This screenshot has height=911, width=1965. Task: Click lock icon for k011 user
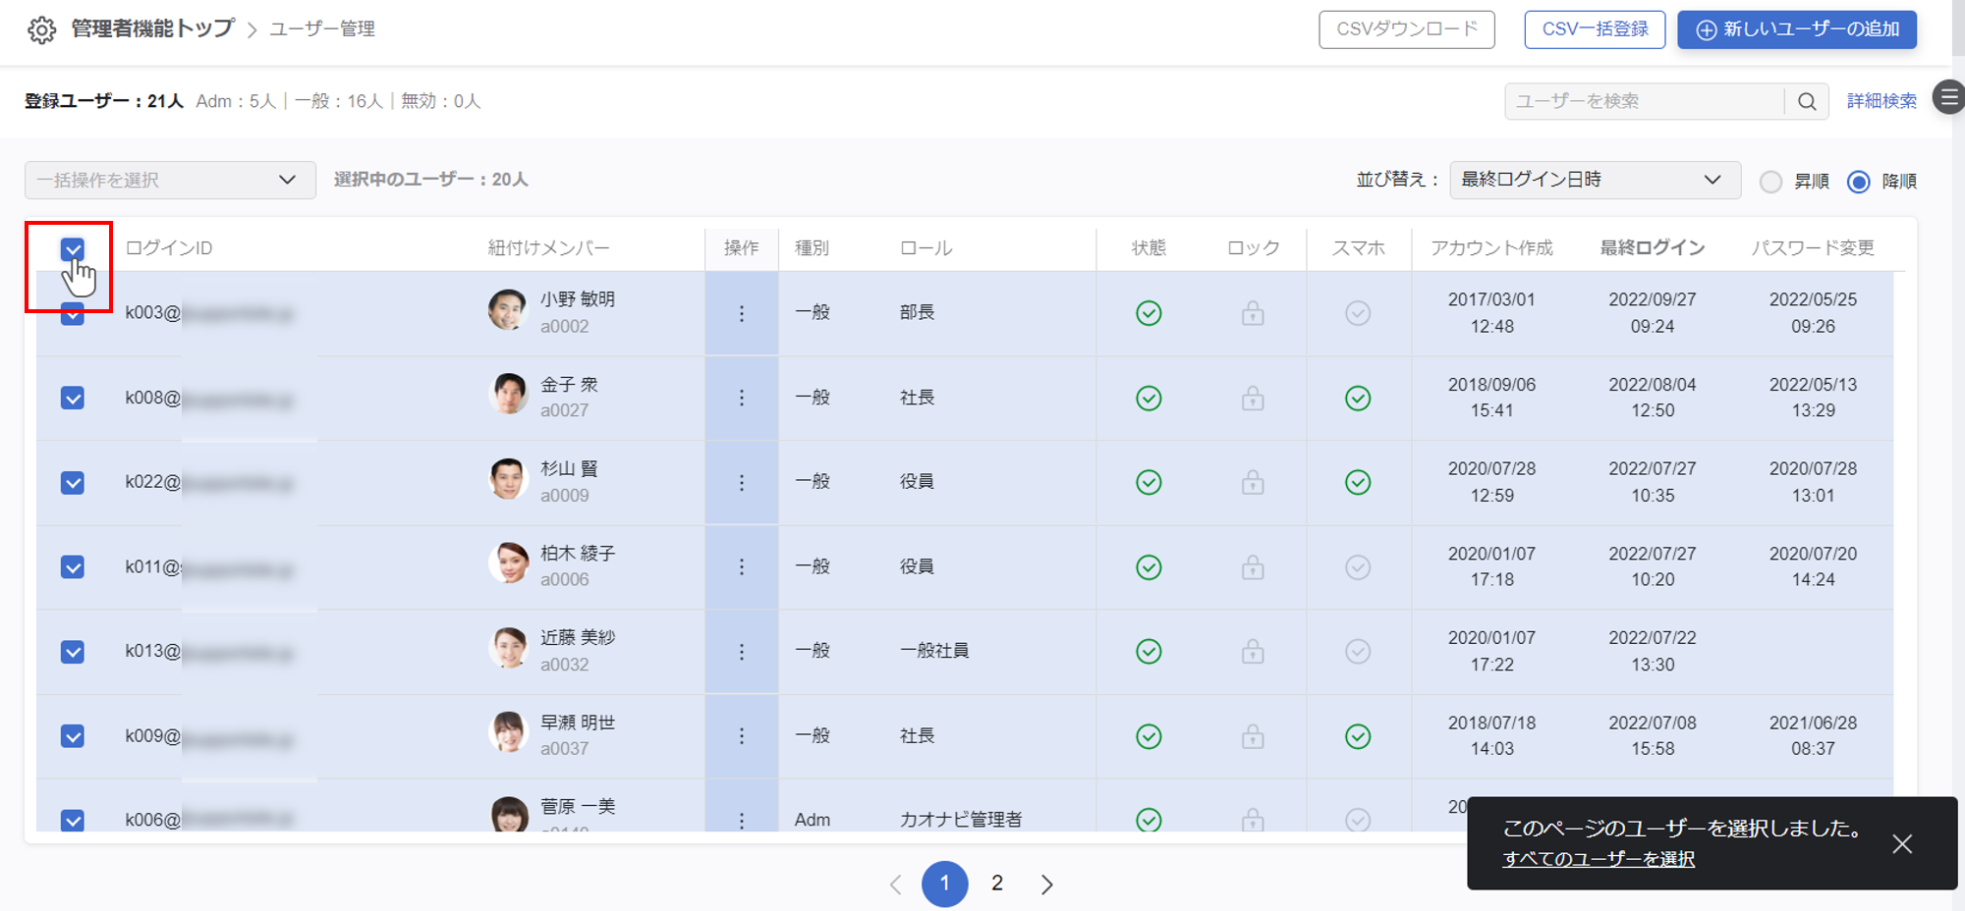point(1253,566)
